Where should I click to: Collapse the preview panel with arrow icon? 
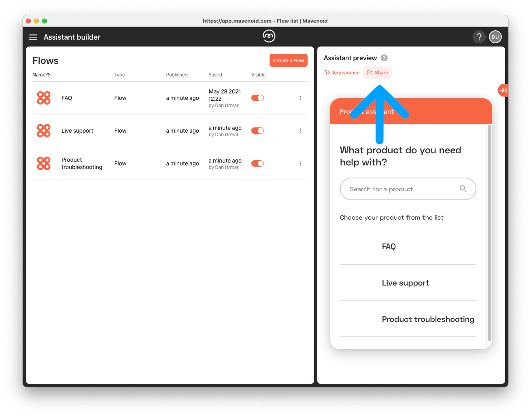click(503, 90)
